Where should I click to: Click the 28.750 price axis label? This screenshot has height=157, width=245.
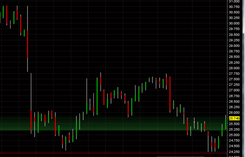point(234,51)
